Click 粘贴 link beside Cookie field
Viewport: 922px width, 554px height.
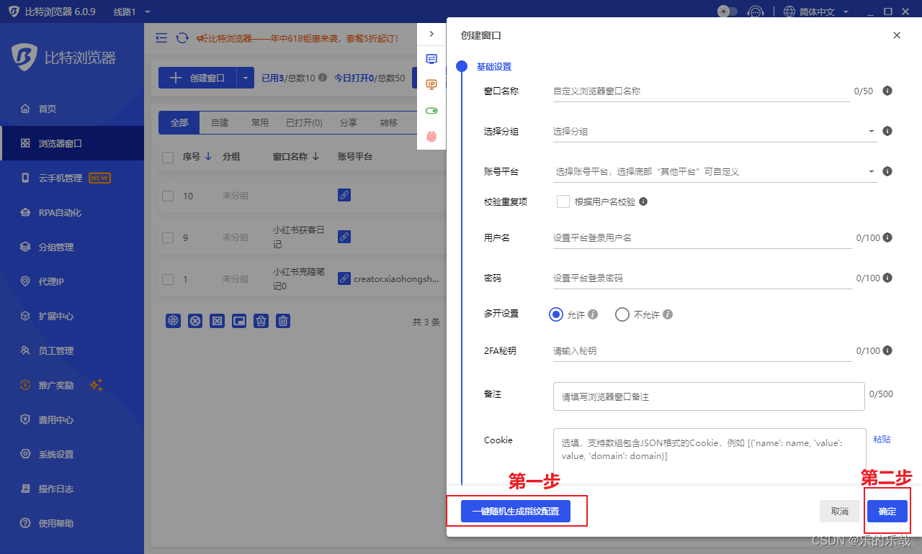click(882, 439)
